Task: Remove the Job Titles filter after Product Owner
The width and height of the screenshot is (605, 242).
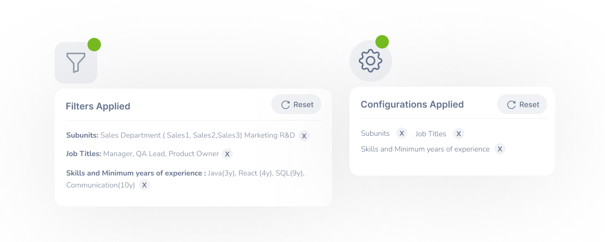Action: (227, 154)
